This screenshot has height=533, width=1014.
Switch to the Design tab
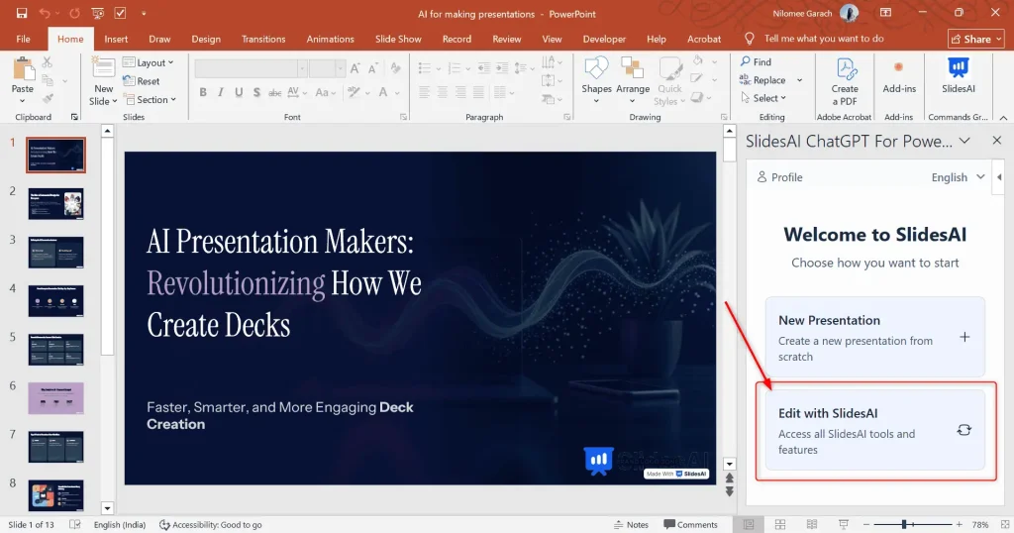pyautogui.click(x=206, y=39)
